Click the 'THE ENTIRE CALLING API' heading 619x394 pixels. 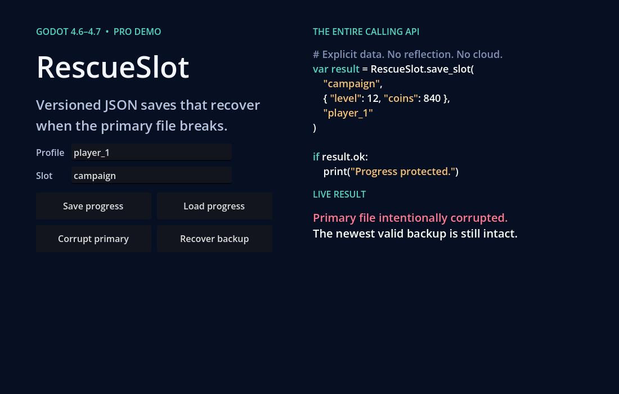[x=366, y=32]
